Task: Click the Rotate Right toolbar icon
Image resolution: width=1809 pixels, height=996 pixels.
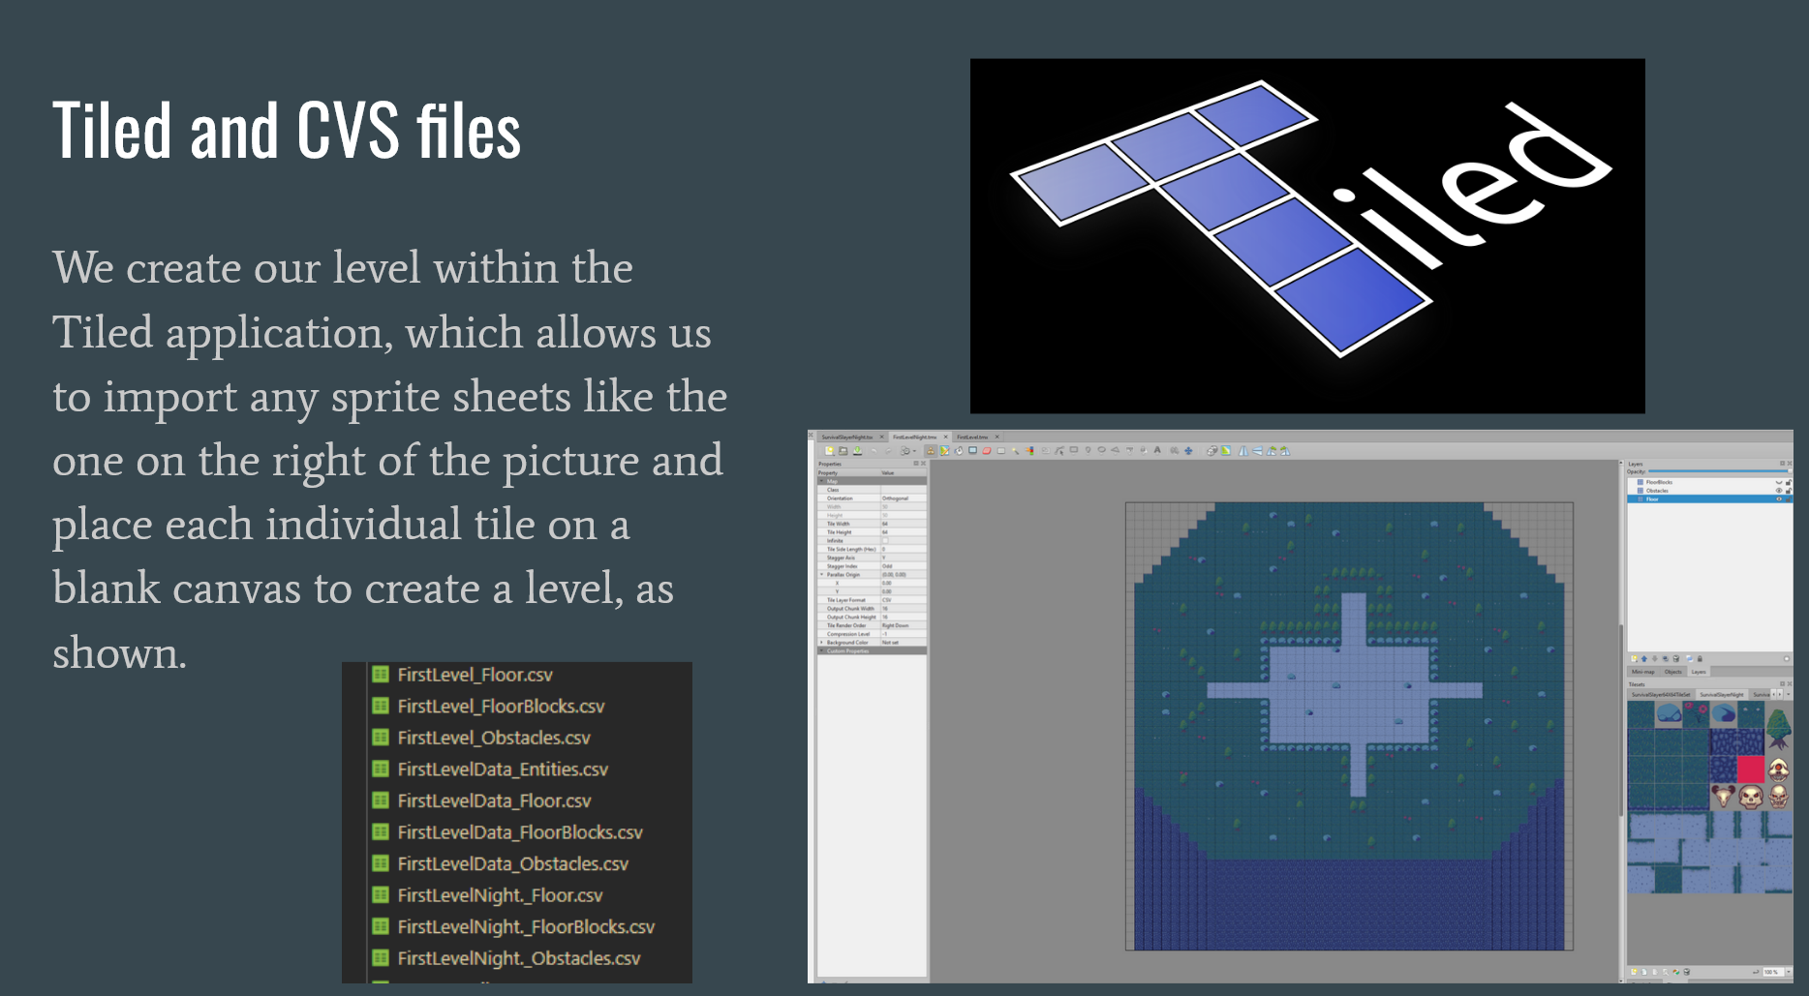Action: coord(1285,451)
